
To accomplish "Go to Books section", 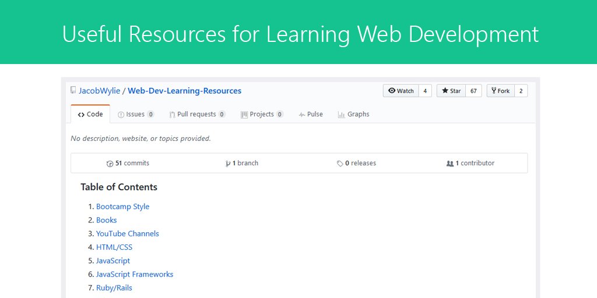I will click(x=107, y=220).
